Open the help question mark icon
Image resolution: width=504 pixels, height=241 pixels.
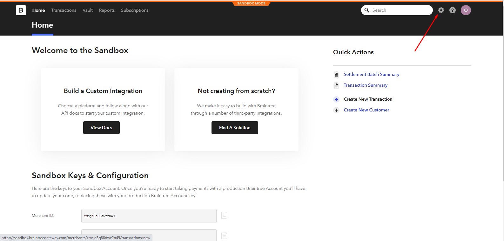coord(453,10)
